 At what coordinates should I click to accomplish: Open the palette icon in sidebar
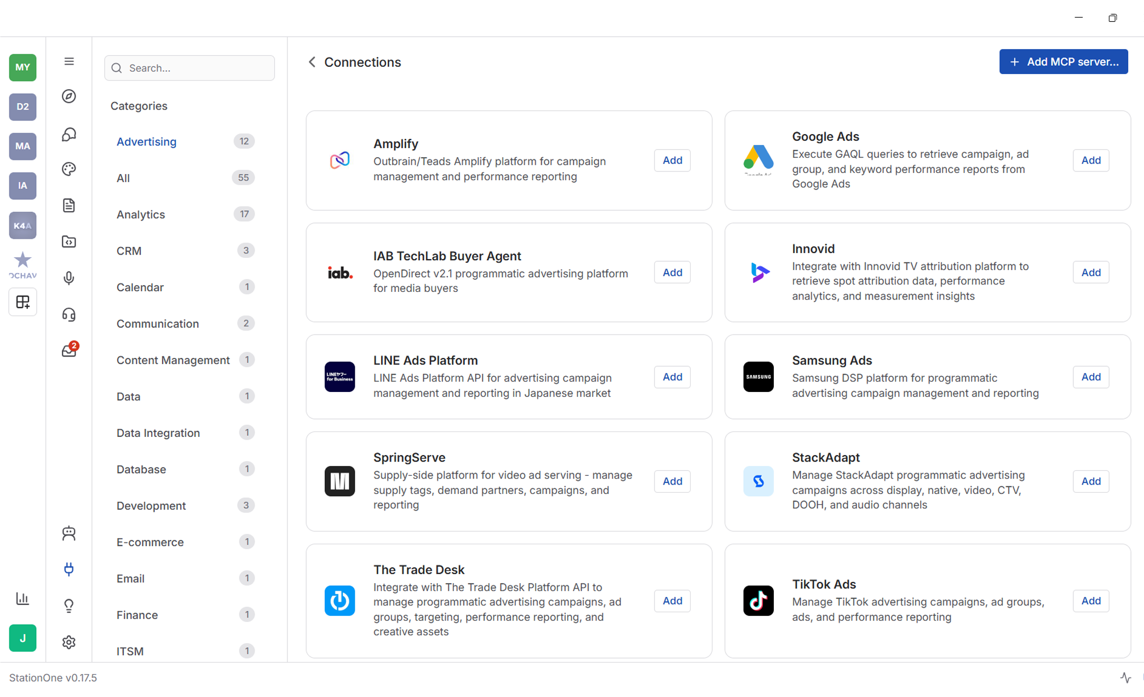click(69, 169)
